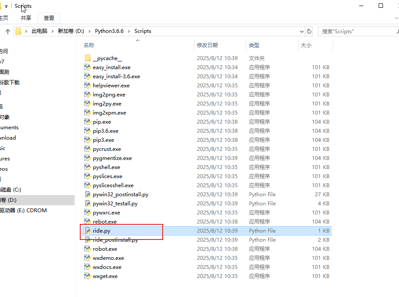
Task: Select (C:) drive in navigation pane
Action: 10,190
